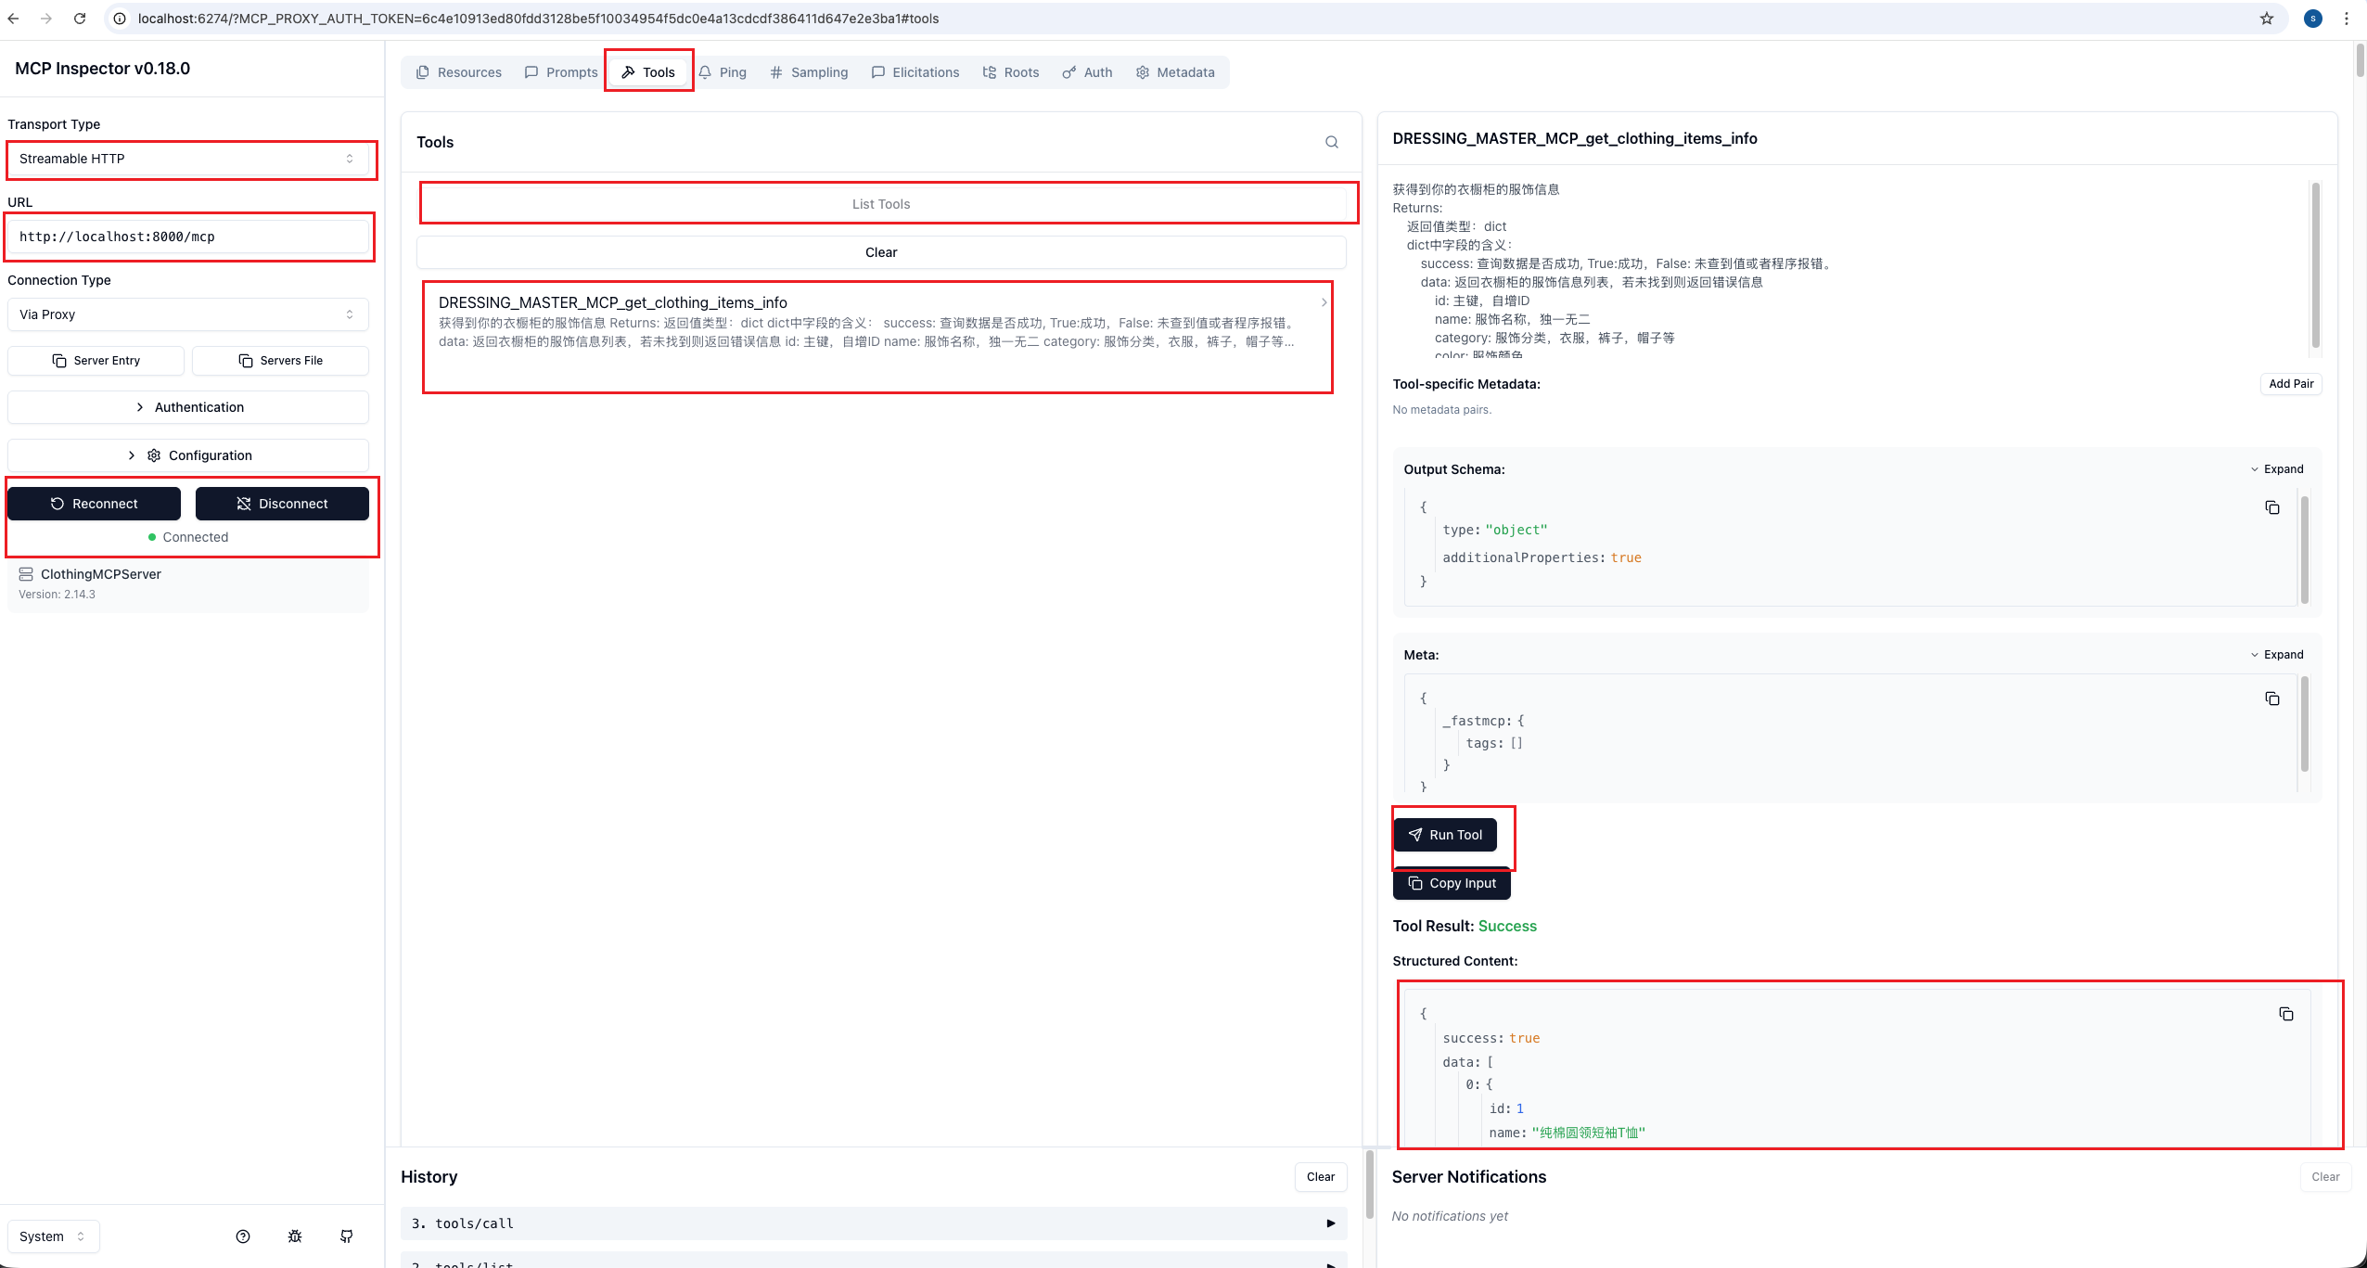Viewport: 2367px width, 1268px height.
Task: Open the Connection Type dropdown
Action: point(188,314)
